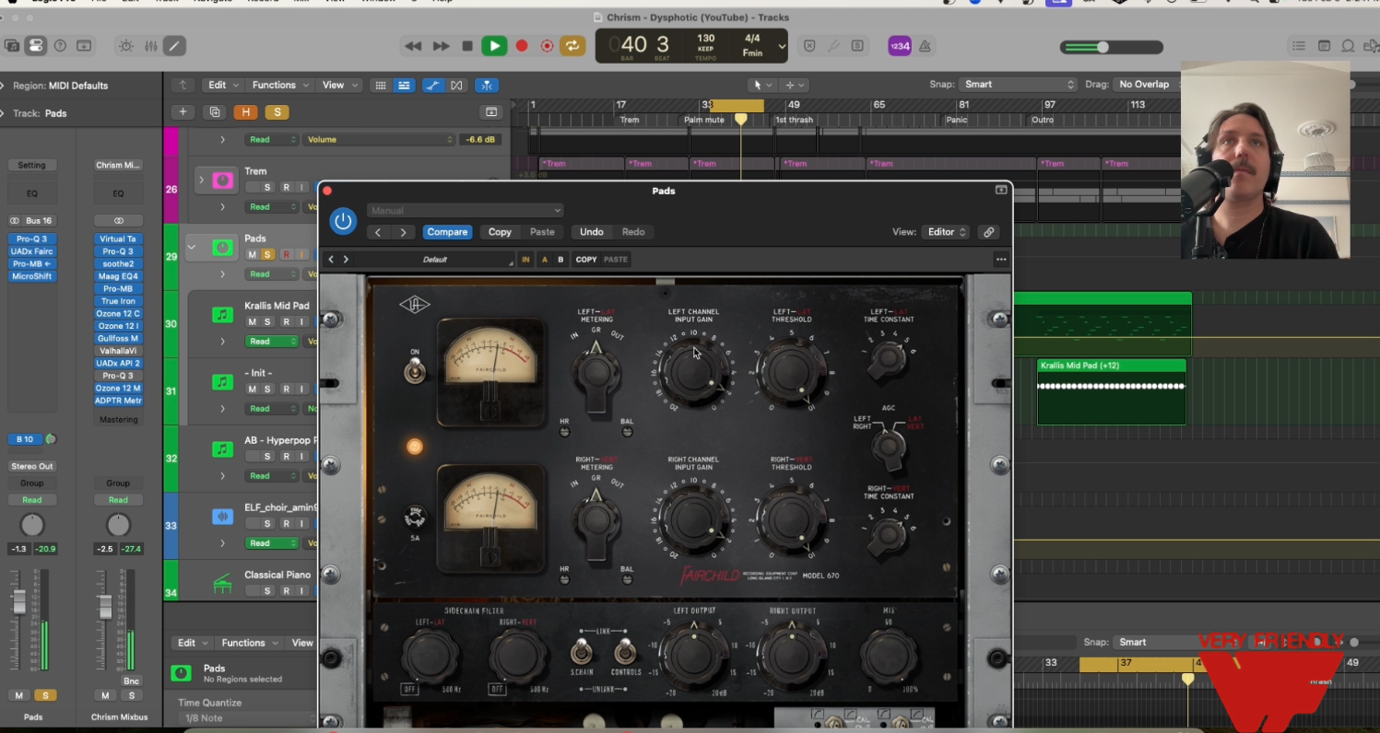
Task: Collapse the Pads track stack chevron
Action: pyautogui.click(x=192, y=247)
